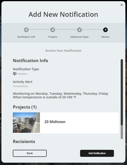The height and width of the screenshot is (165, 127).
Task: Click the Additional Types step checkmark
Action: [x=79, y=30]
